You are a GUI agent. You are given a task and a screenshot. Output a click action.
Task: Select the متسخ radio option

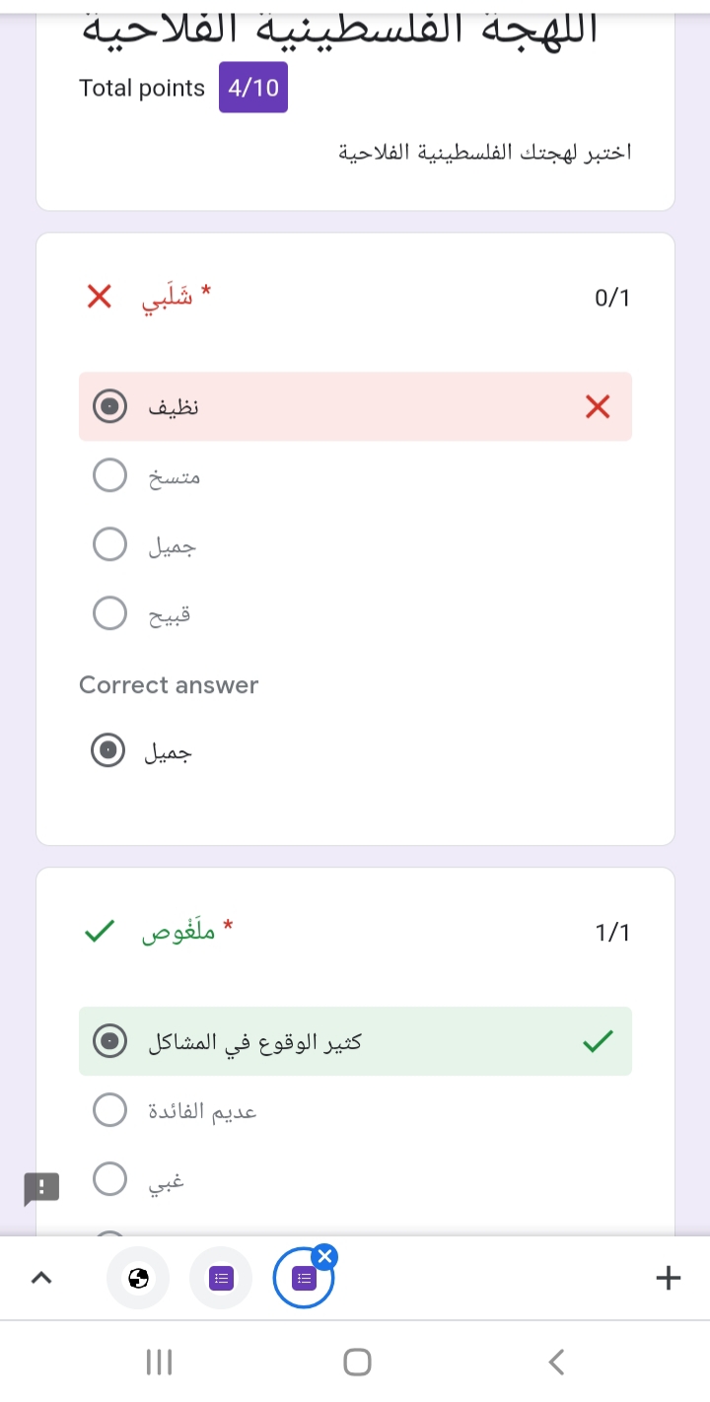(x=109, y=475)
